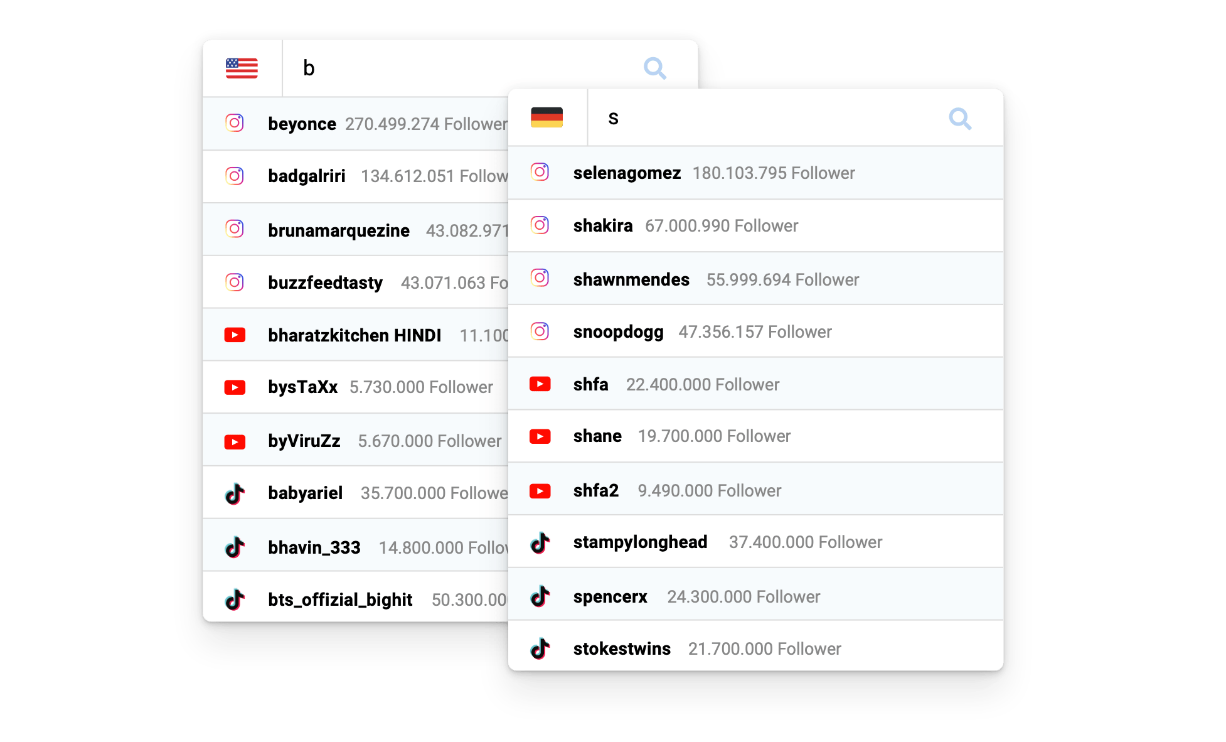The height and width of the screenshot is (742, 1226).
Task: Click the search magnifier in the German panel
Action: click(959, 118)
